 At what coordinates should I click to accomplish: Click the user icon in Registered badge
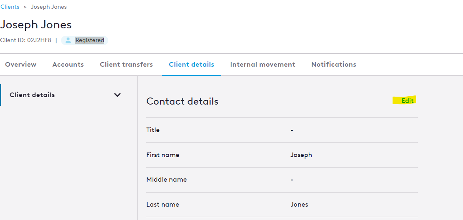point(68,40)
